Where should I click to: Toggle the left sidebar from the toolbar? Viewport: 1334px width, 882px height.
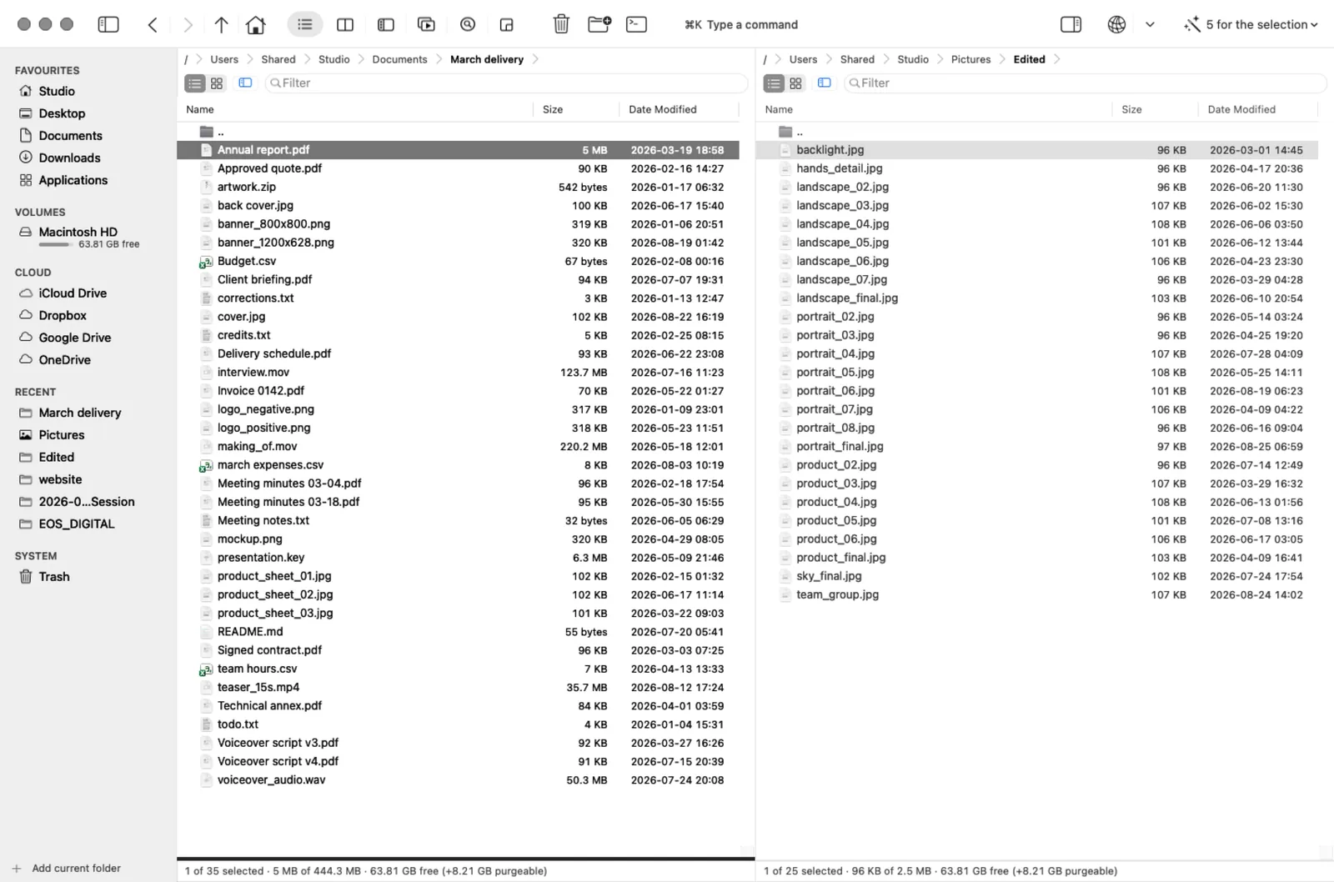(108, 24)
